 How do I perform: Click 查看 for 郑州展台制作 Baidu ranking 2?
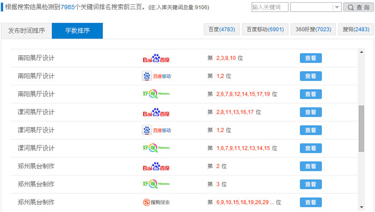(311, 166)
